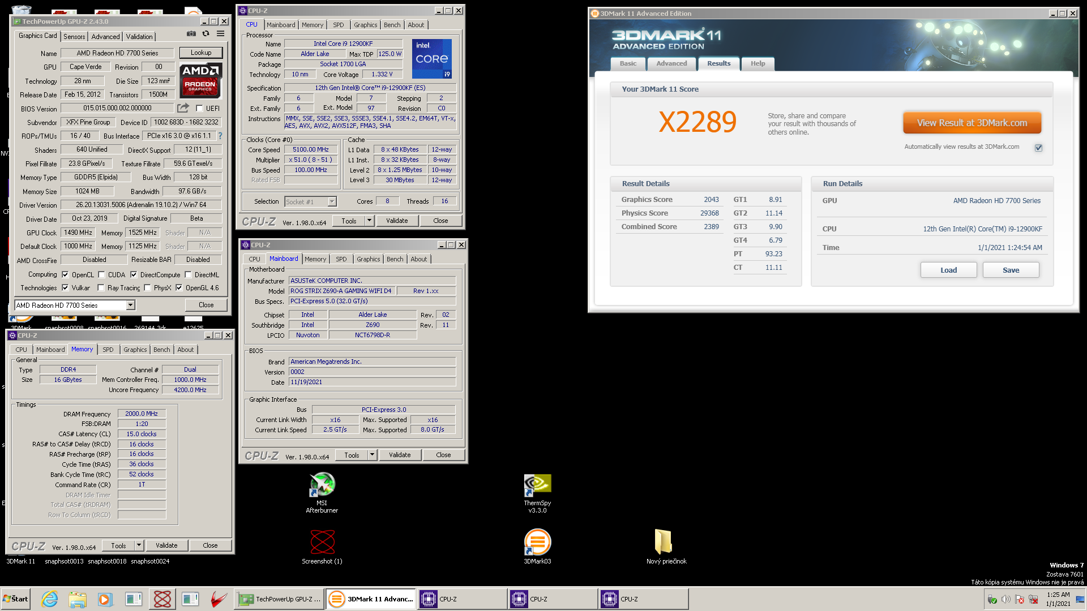Click Validate in the CPU-Z Memory window

pyautogui.click(x=166, y=545)
